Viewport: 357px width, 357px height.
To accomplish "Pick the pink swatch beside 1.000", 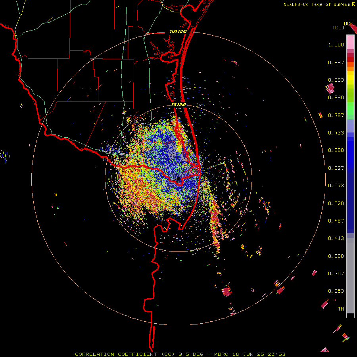I will [x=350, y=42].
